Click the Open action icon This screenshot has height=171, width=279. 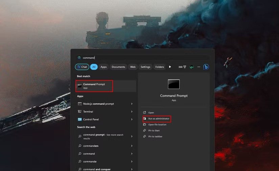click(144, 112)
